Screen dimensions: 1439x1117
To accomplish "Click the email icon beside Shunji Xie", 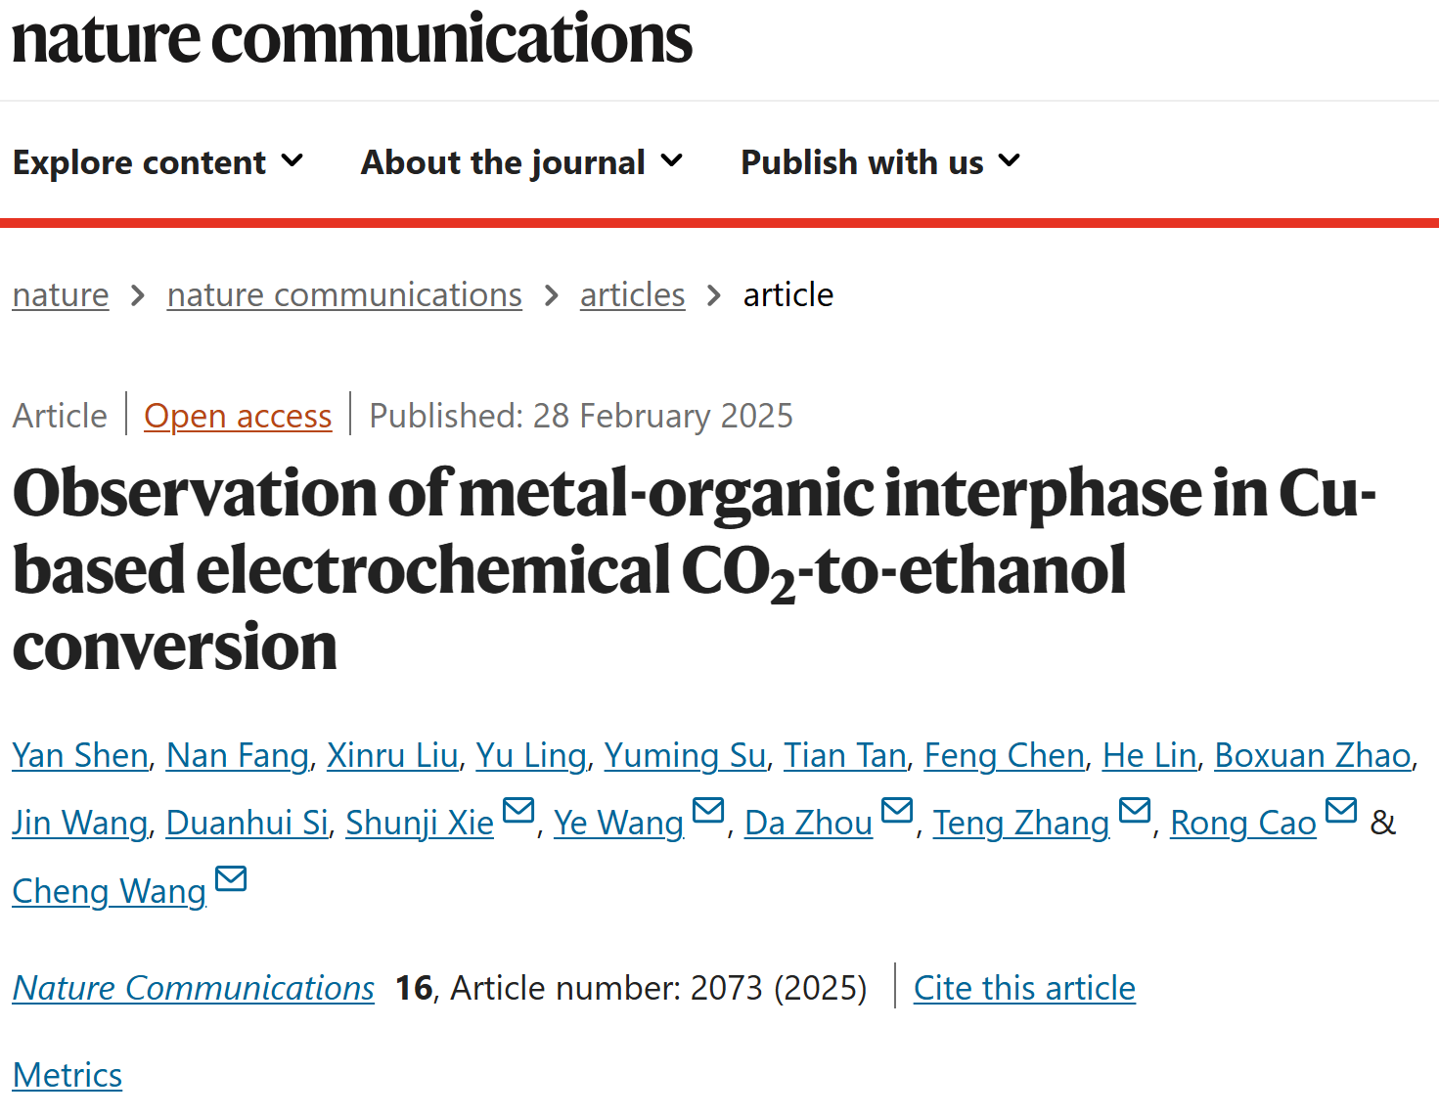I will pyautogui.click(x=518, y=811).
